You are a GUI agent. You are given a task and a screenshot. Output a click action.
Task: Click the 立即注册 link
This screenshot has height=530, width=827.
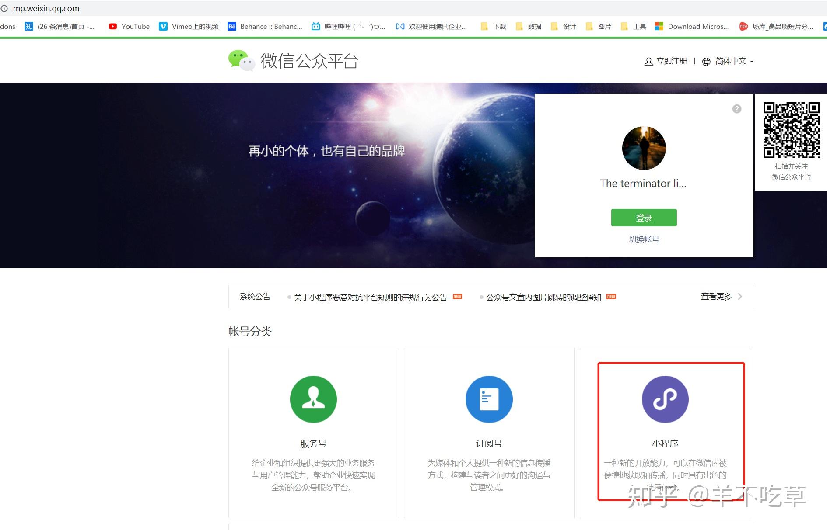click(672, 61)
